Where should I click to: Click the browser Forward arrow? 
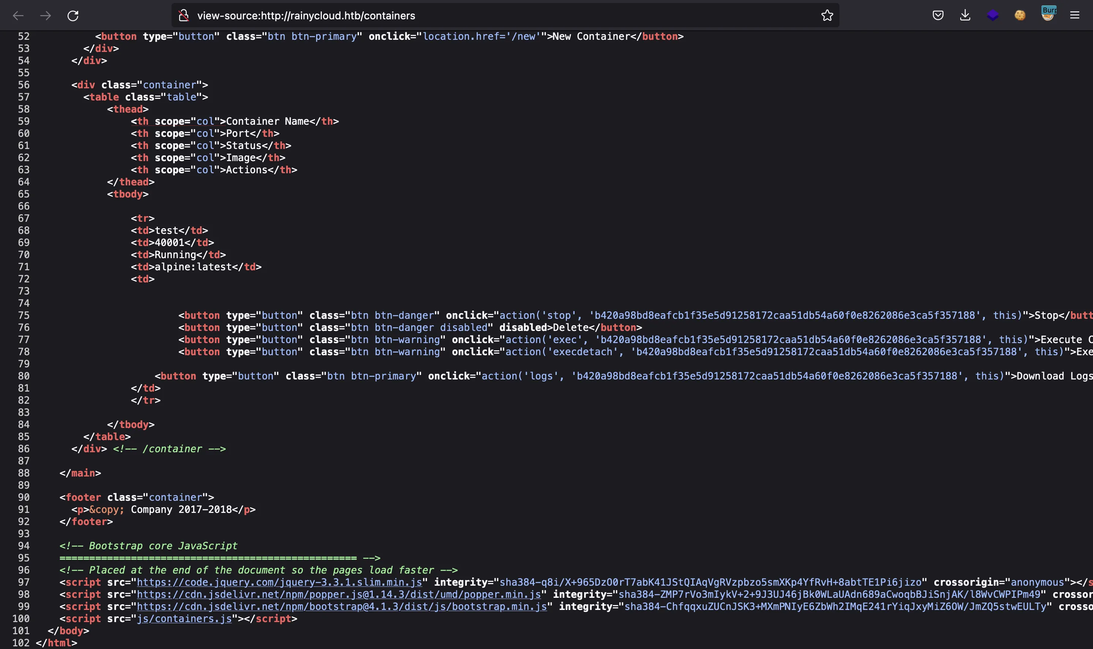click(46, 16)
